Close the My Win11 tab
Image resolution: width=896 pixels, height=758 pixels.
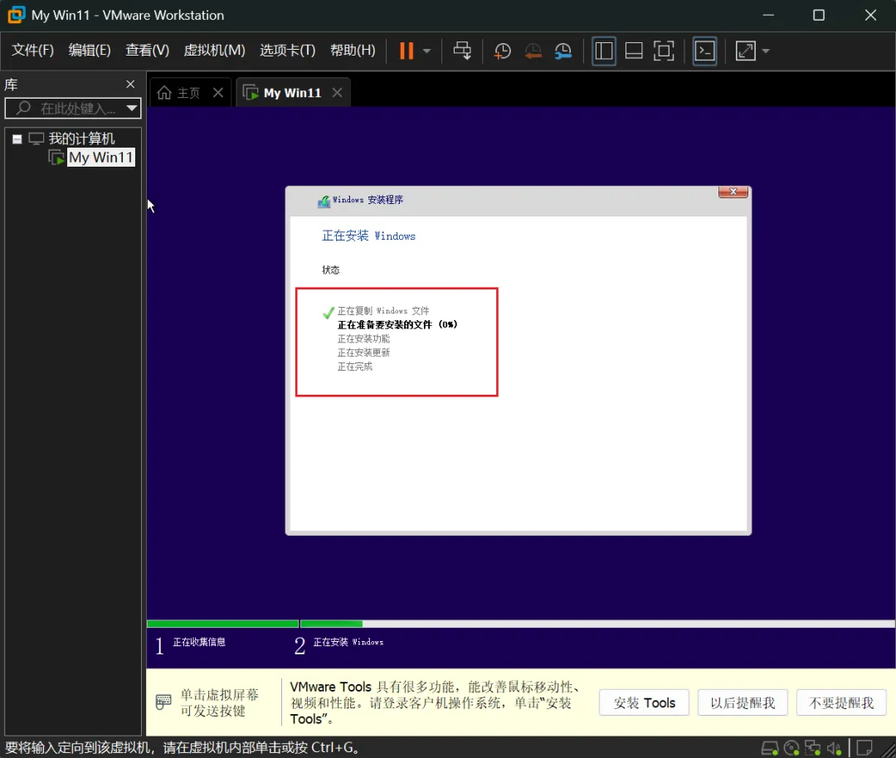(337, 93)
